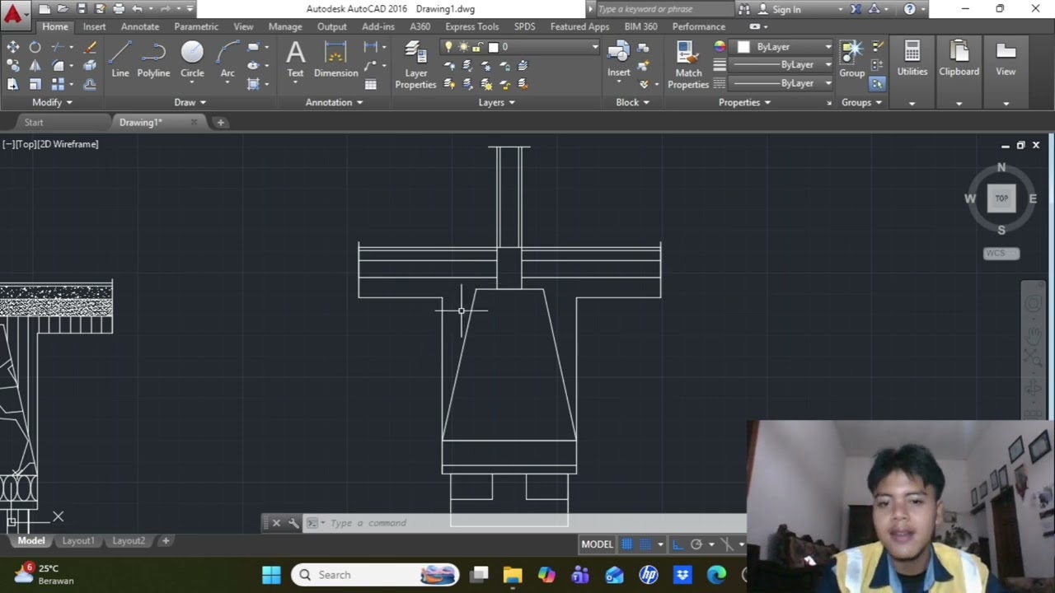Image resolution: width=1055 pixels, height=593 pixels.
Task: Click the WCS coordinate system label
Action: pos(1001,253)
